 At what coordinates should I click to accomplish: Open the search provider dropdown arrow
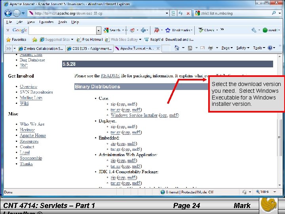(x=279, y=13)
